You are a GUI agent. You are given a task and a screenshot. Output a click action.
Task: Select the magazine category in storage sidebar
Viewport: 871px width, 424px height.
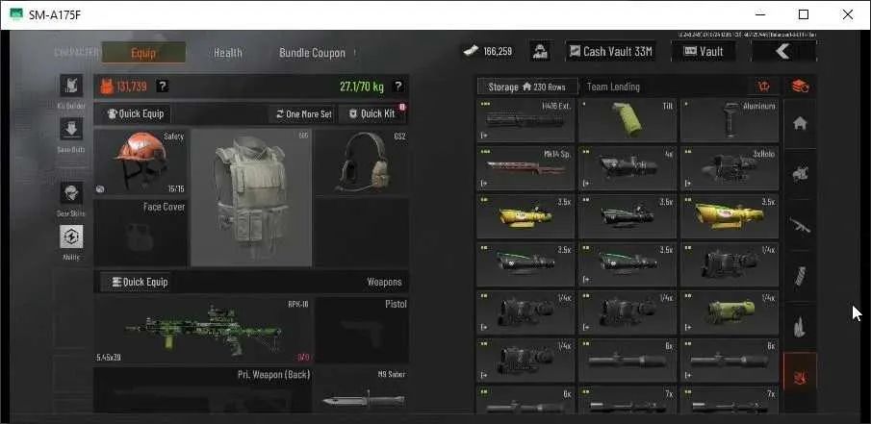pos(800,276)
